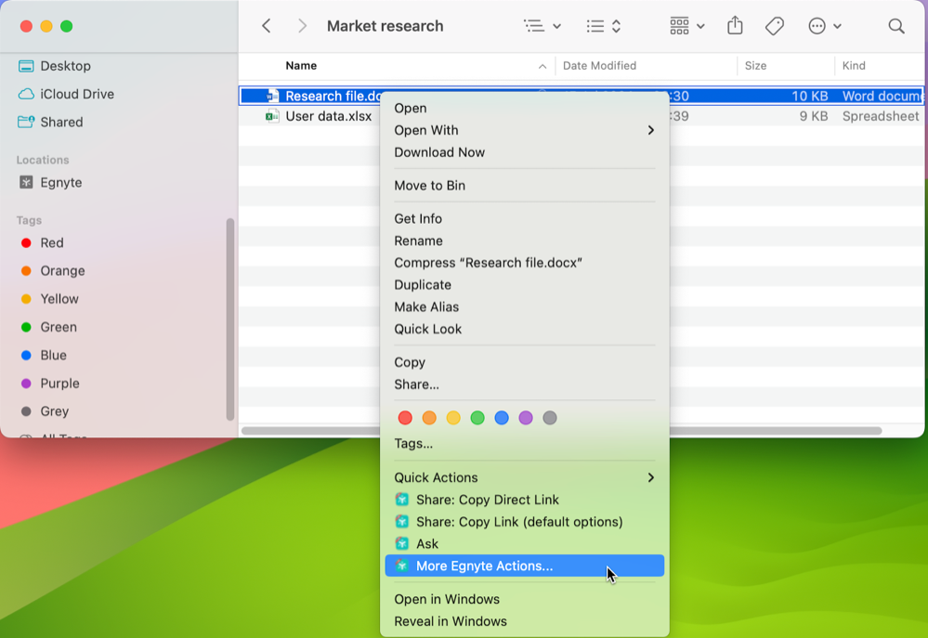This screenshot has width=928, height=638.
Task: Apply the yellow tag color in context menu
Action: click(x=453, y=418)
